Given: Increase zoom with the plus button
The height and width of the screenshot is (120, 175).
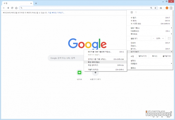Looking at the screenshot, I should [x=163, y=38].
